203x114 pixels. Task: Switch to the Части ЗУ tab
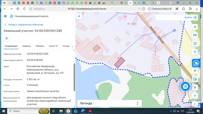[x=53, y=46]
